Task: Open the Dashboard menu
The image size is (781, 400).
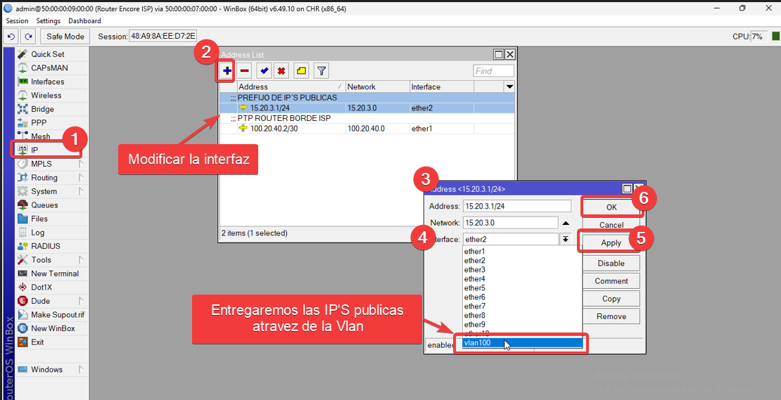Action: click(x=84, y=21)
